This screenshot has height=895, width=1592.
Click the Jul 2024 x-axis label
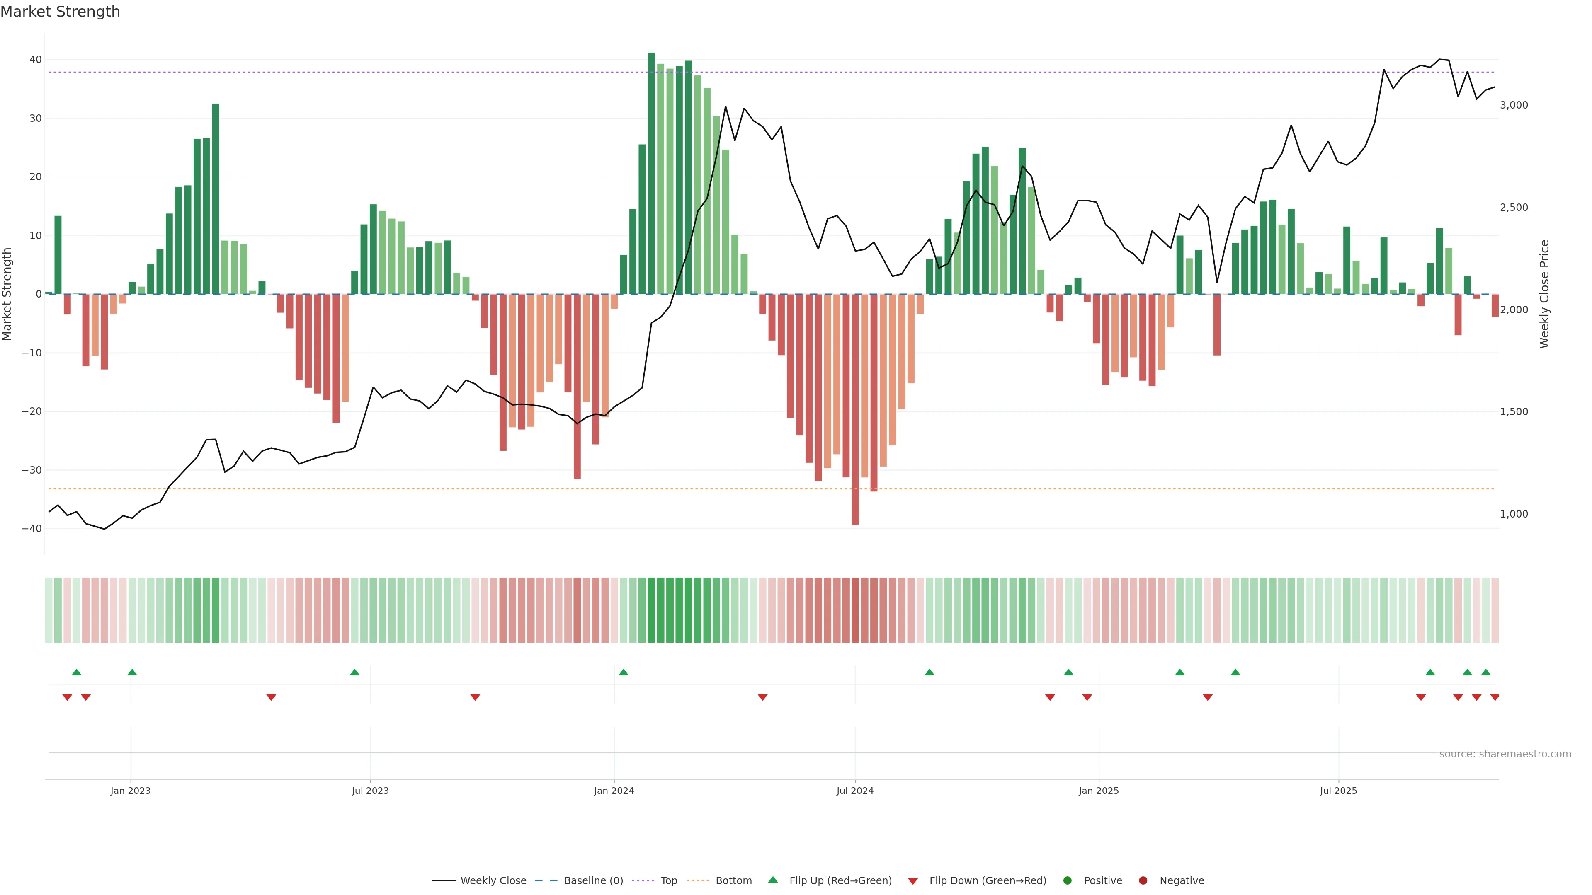[x=855, y=791]
